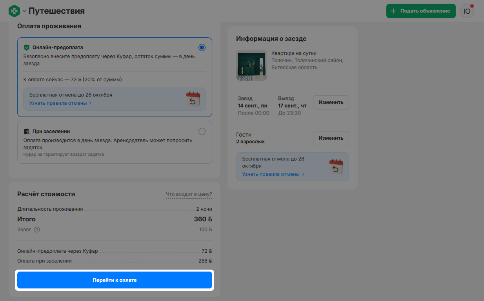Screen dimensions: 484x301
Task: Click the К оплате сейчас line
Action: (73, 80)
